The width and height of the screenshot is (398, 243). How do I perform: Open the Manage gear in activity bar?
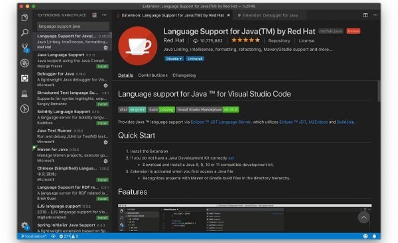click(x=24, y=225)
